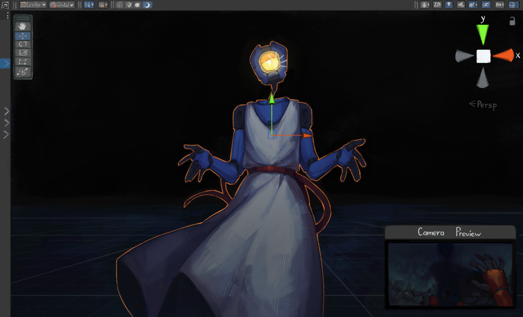The height and width of the screenshot is (317, 523).
Task: Toggle scene lighting bulb button
Action: pyautogui.click(x=449, y=5)
